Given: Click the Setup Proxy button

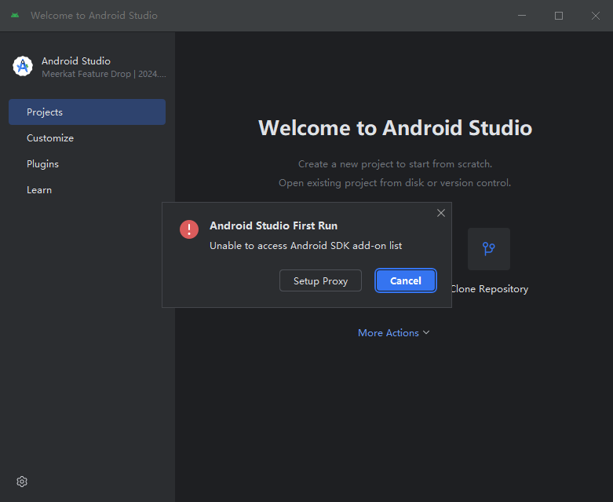Looking at the screenshot, I should click(x=320, y=280).
